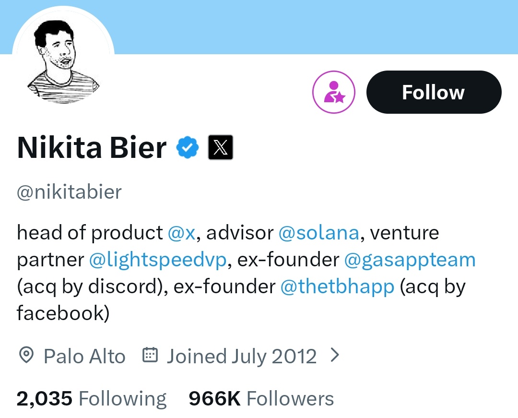The image size is (518, 418).
Task: View the 2,035 Following list
Action: point(91,399)
